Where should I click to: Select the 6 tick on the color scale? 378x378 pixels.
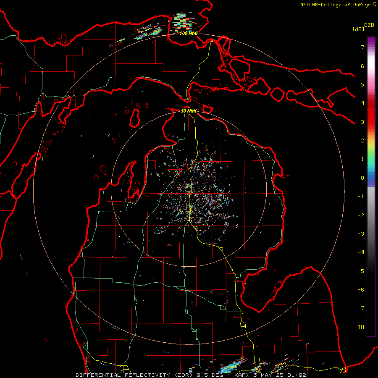[362, 66]
